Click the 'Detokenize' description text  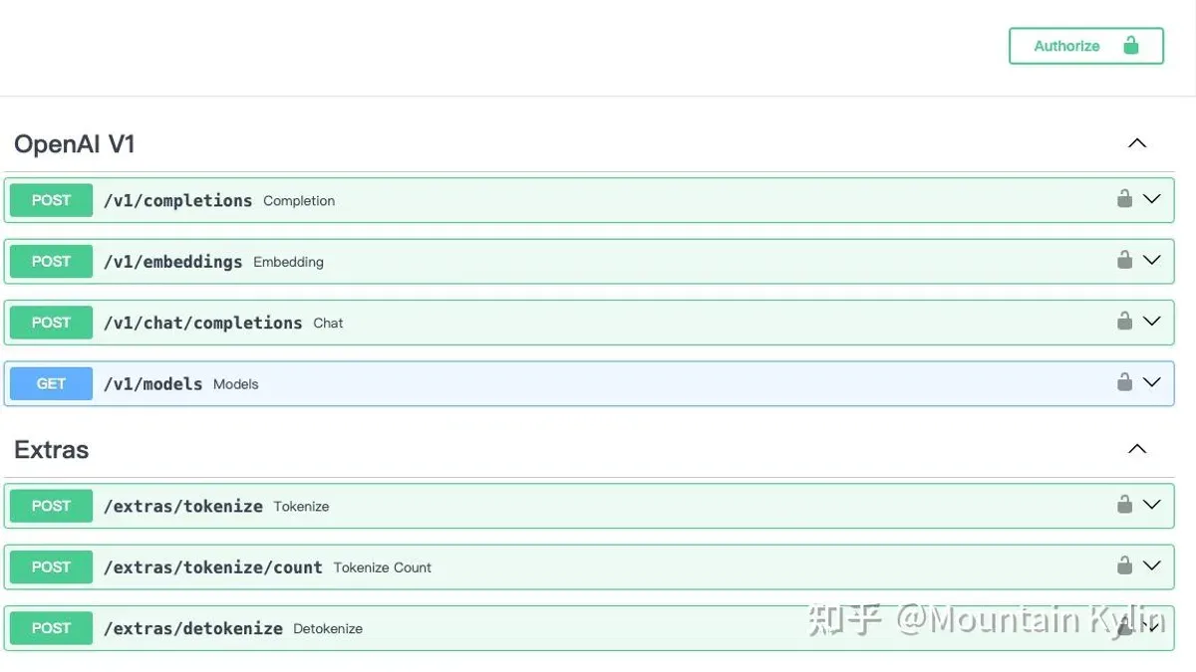[x=328, y=629]
